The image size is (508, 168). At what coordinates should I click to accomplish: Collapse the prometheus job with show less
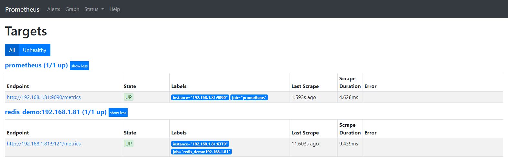[x=79, y=66]
